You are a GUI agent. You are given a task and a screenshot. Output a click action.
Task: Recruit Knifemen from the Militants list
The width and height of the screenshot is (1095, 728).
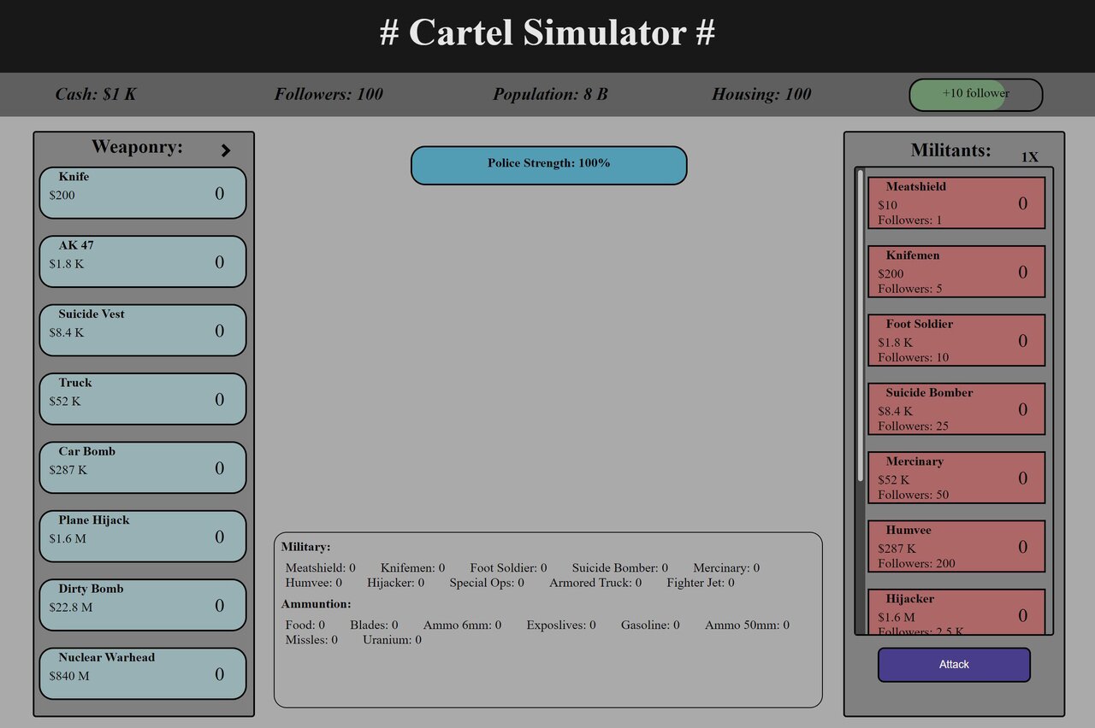click(x=956, y=272)
